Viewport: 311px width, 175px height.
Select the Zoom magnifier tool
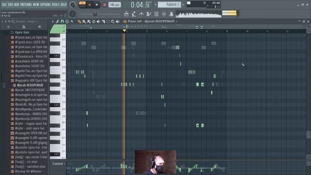pyautogui.click(x=113, y=21)
